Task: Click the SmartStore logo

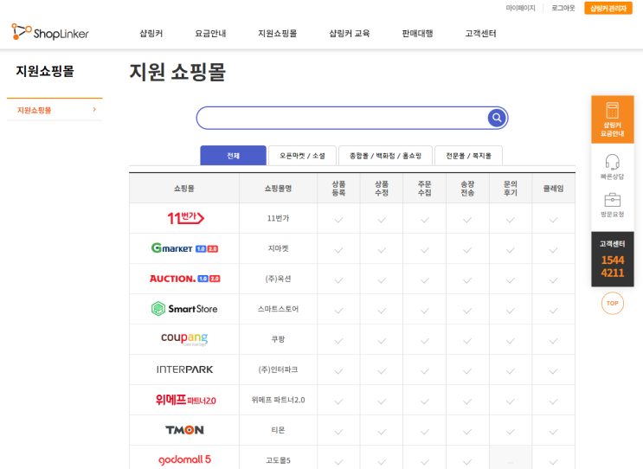Action: click(x=184, y=309)
